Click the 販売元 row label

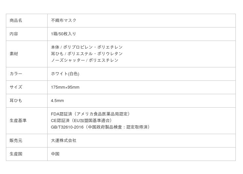(16, 141)
